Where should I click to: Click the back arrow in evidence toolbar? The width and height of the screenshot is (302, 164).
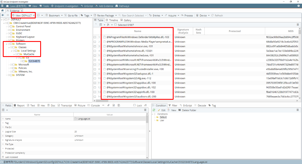pyautogui.click(x=3, y=15)
